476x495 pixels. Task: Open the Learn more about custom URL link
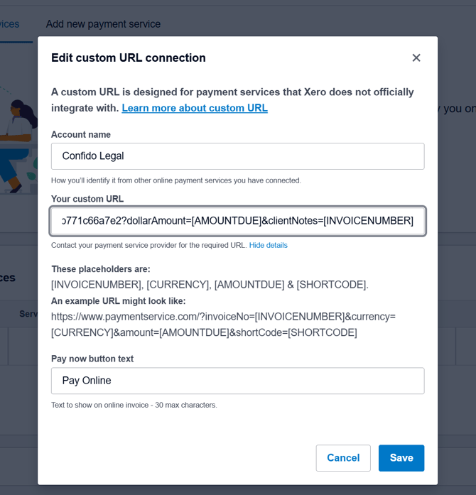pos(195,108)
